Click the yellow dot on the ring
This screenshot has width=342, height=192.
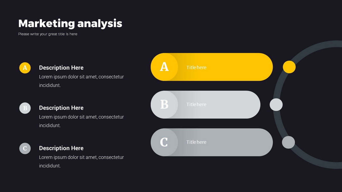(289, 67)
